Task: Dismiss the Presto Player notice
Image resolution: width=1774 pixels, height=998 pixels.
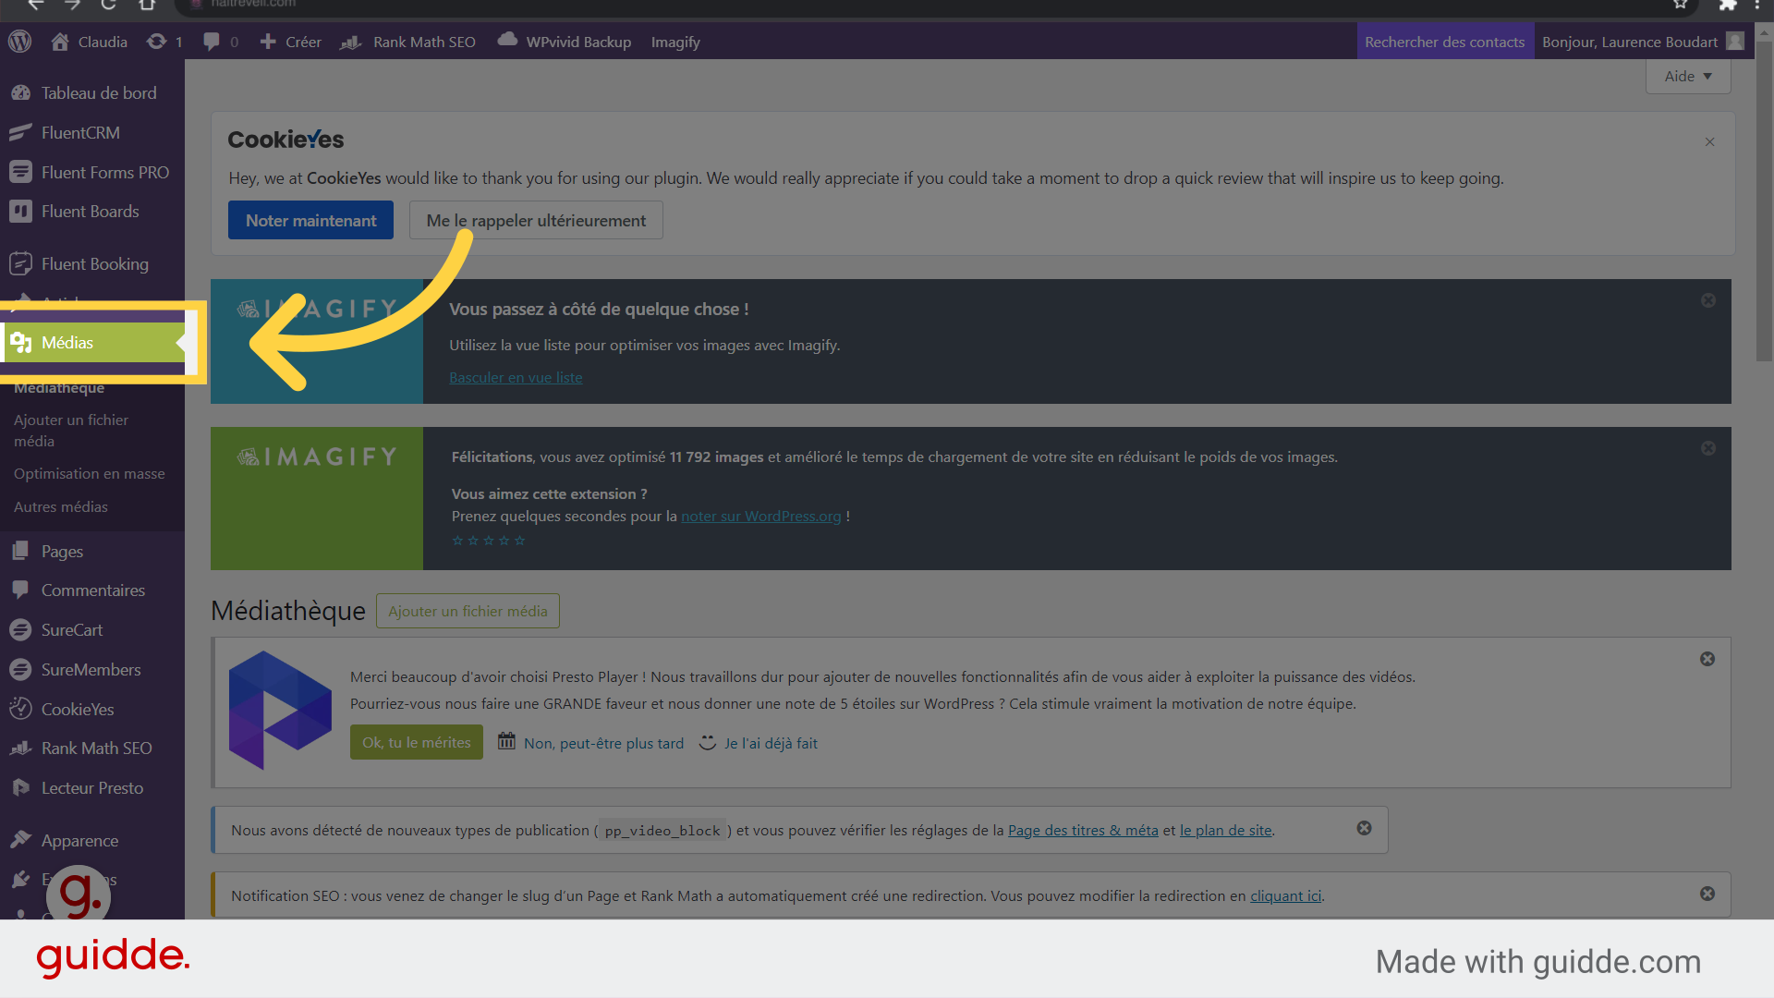Action: [1707, 659]
